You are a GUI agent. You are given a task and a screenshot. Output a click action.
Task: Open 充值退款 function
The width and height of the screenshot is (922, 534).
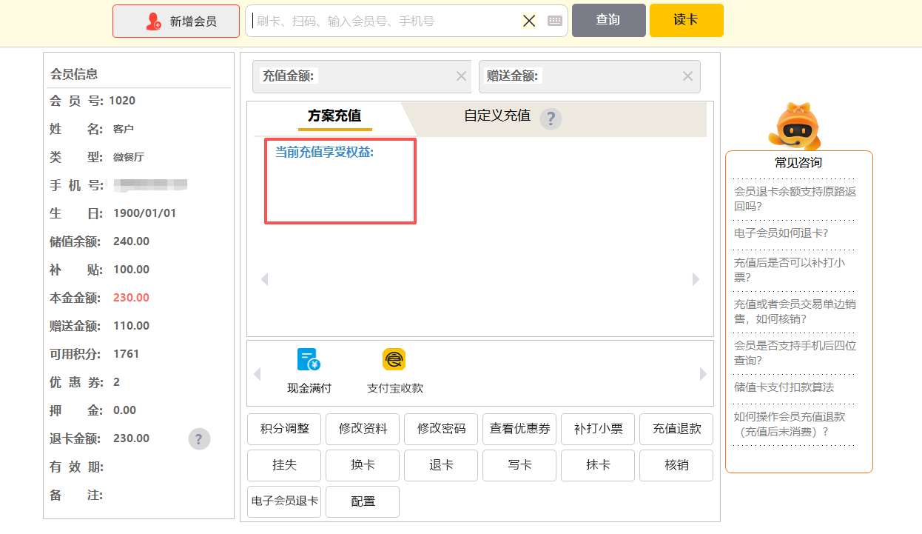point(676,429)
